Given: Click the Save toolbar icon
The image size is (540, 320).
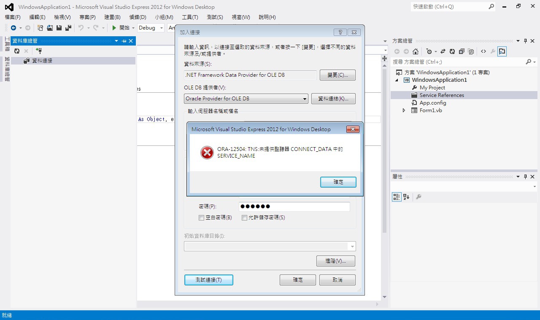Looking at the screenshot, I should 59,28.
